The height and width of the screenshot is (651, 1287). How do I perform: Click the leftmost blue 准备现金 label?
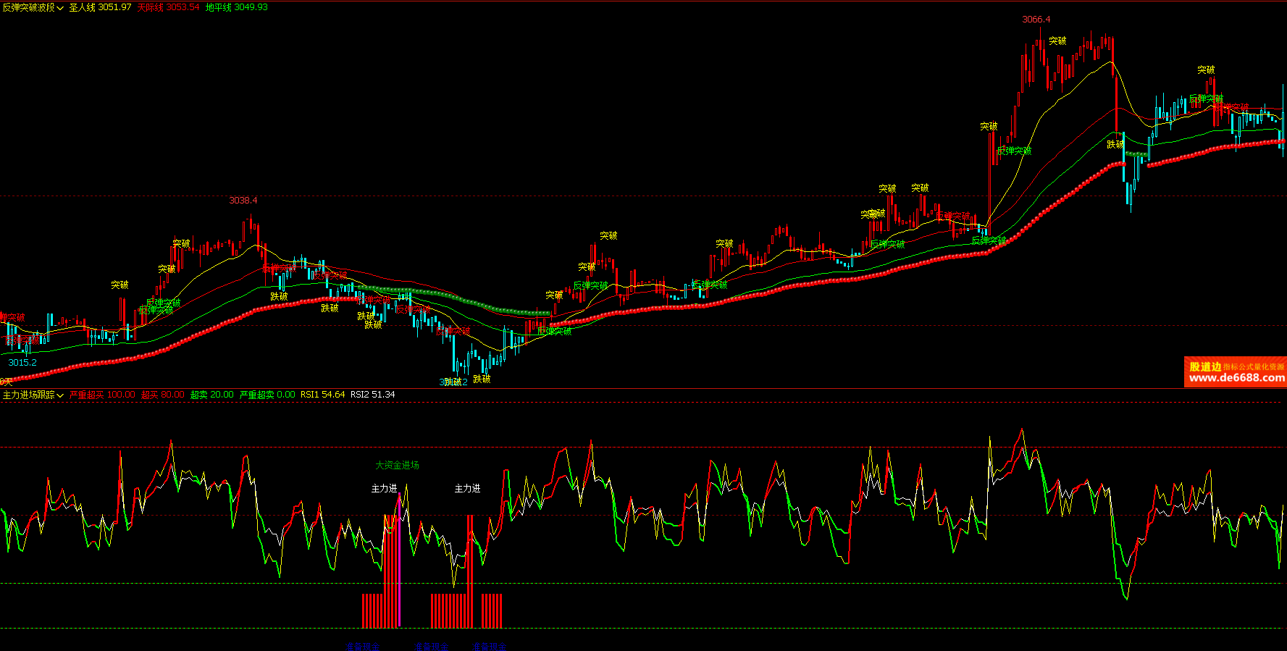[x=362, y=646]
